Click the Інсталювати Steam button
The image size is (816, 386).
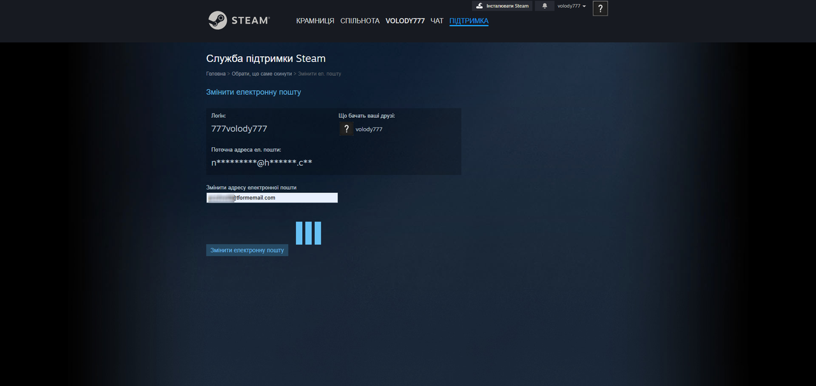click(x=502, y=6)
